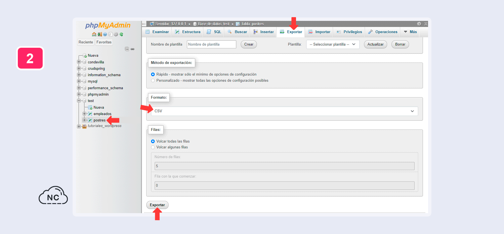Open the Operaciones tab
504x234 pixels.
383,32
